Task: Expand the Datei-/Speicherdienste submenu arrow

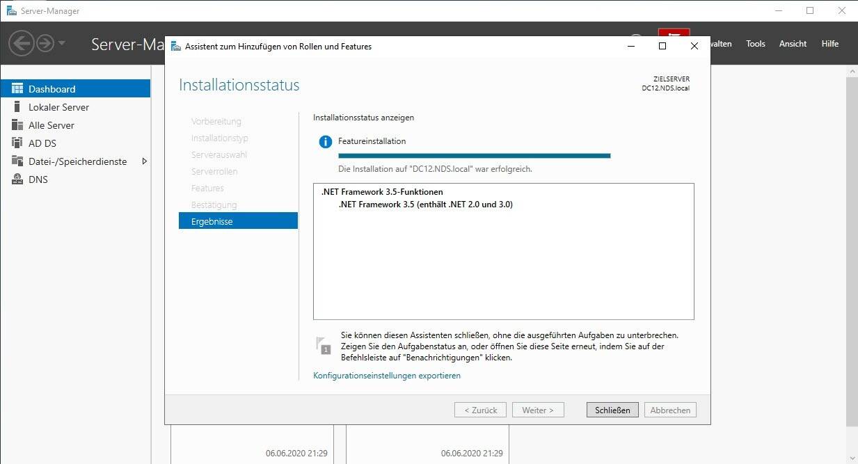Action: tap(144, 161)
